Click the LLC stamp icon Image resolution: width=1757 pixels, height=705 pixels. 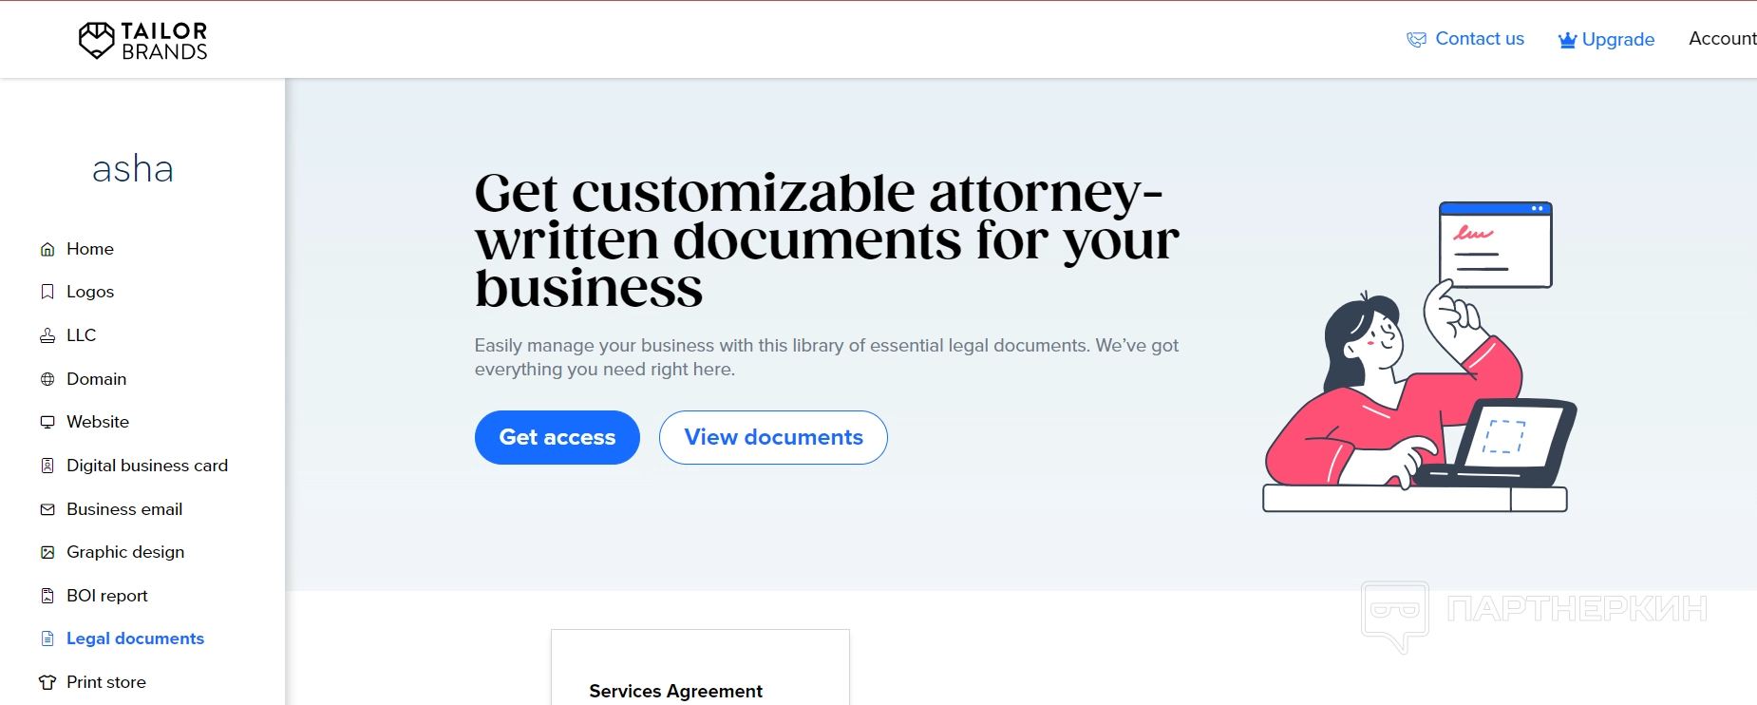[x=47, y=335]
